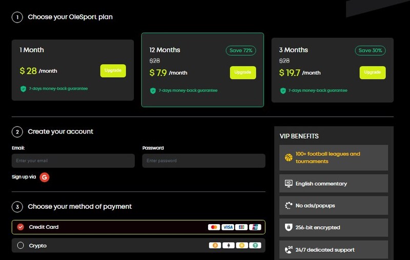Select the Crypto payment radio button
Viewport: 410px width, 260px height.
pos(20,245)
